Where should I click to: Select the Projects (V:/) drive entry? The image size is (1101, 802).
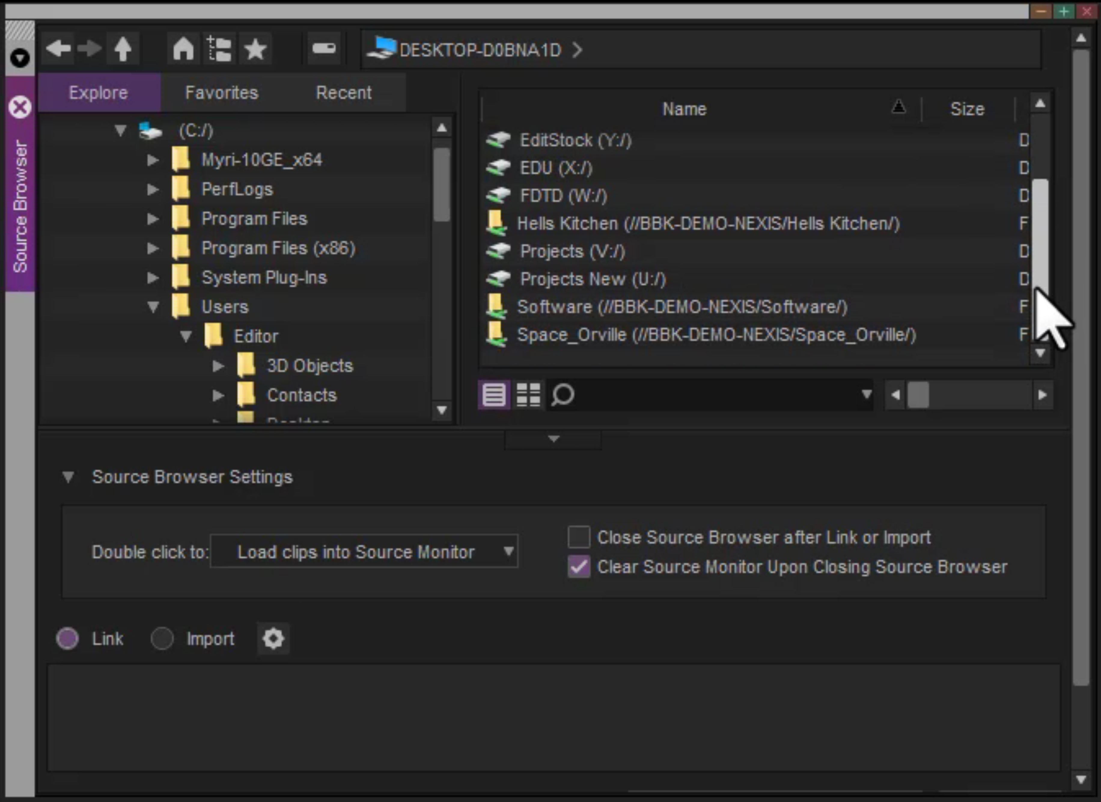(x=571, y=251)
